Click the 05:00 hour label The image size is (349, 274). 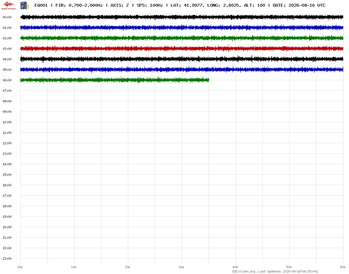(7, 70)
